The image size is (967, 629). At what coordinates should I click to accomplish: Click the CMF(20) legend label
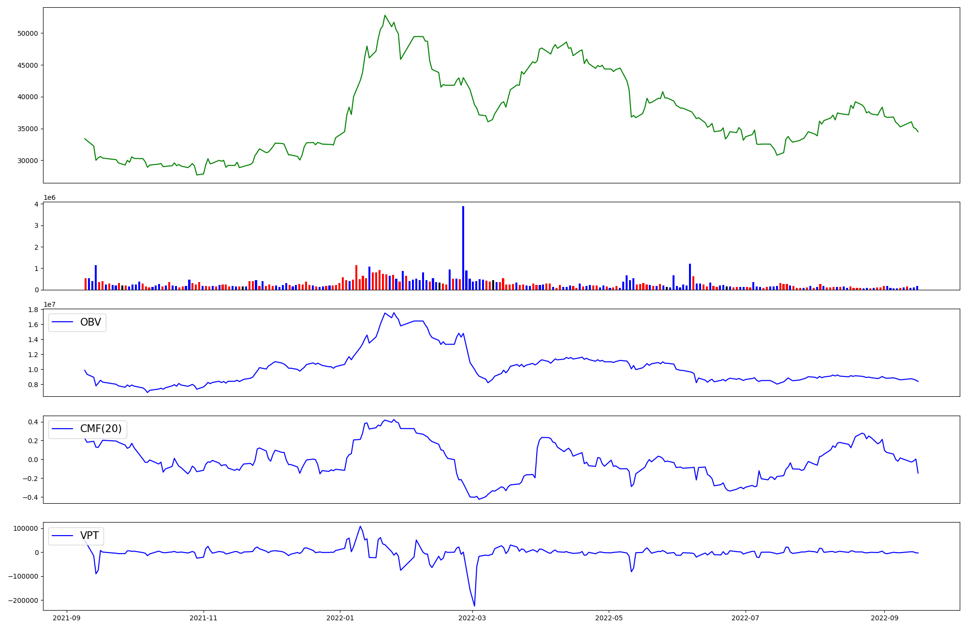[101, 429]
